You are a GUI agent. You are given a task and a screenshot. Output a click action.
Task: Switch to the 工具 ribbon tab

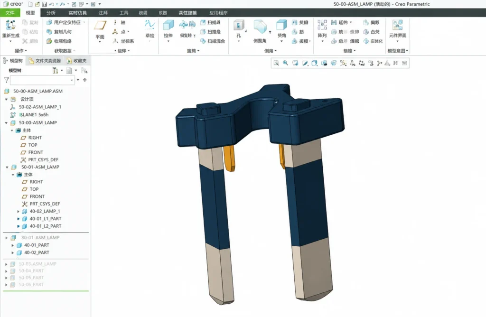point(124,13)
